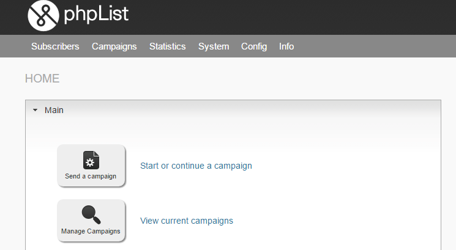Click the HOME page heading
Viewport: 456px width, 250px height.
point(42,78)
